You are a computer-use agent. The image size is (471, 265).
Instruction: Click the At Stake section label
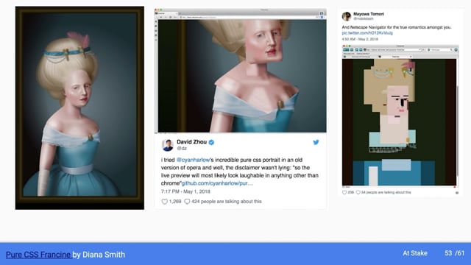pos(415,253)
